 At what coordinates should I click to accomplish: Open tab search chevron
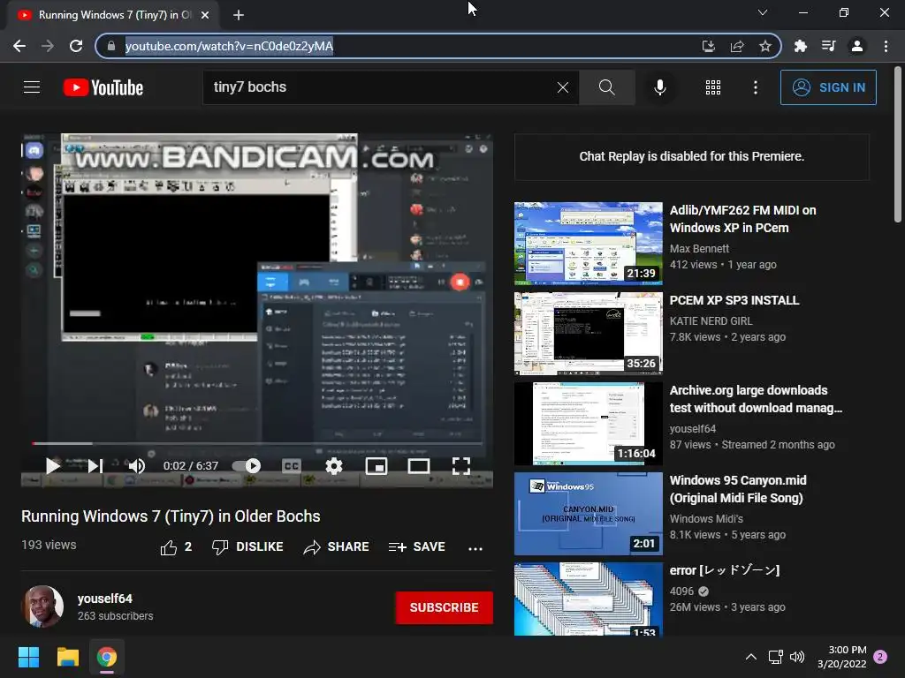coord(763,12)
